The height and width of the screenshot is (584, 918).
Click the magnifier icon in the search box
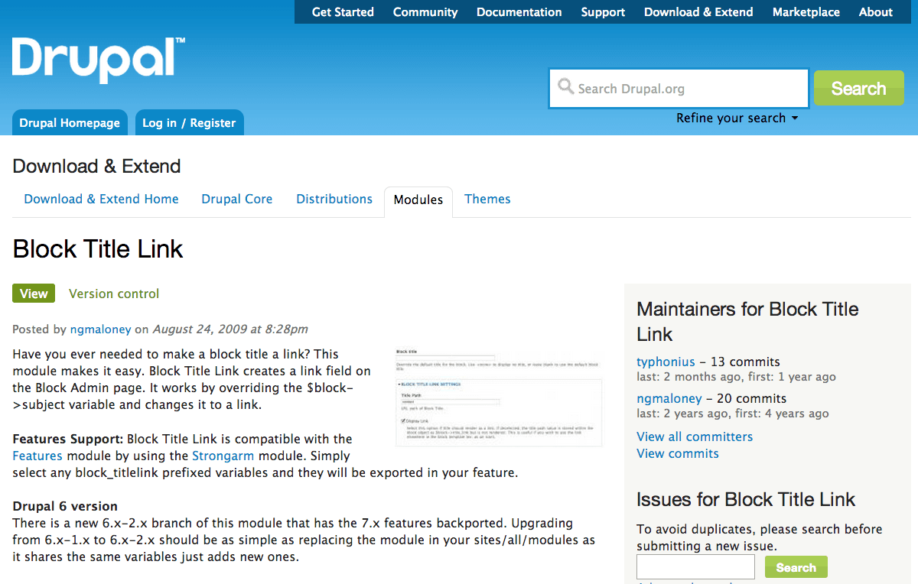point(566,87)
